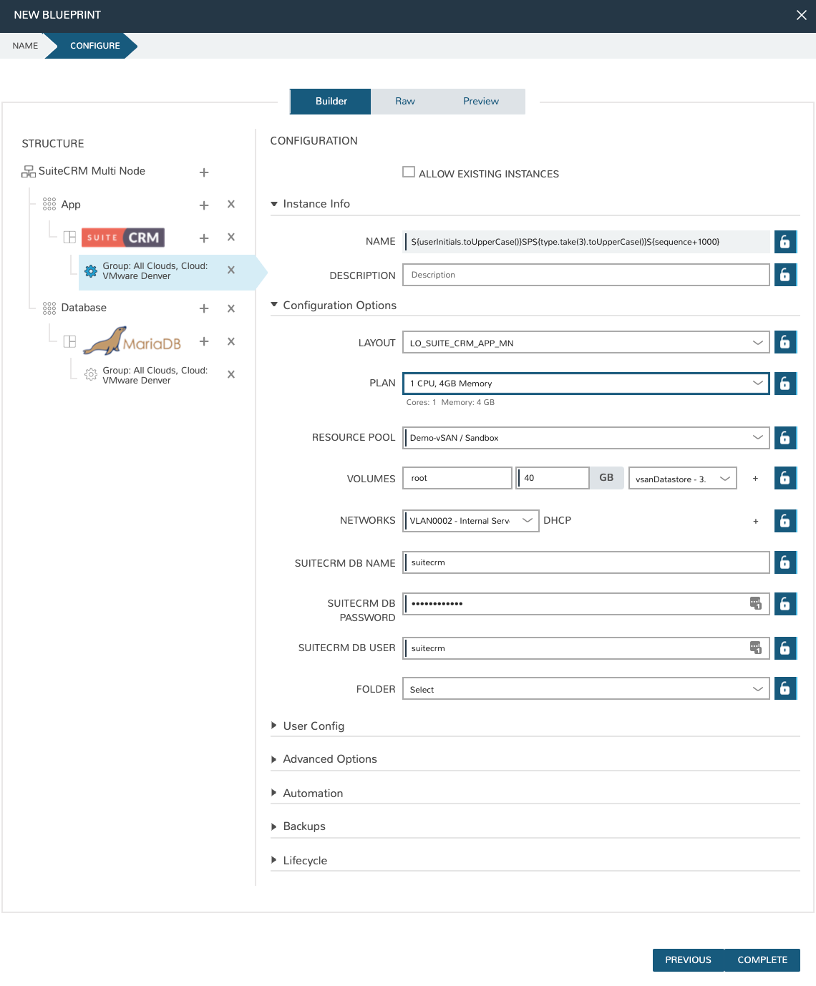Switch to the Preview tab
816x986 pixels.
point(480,102)
